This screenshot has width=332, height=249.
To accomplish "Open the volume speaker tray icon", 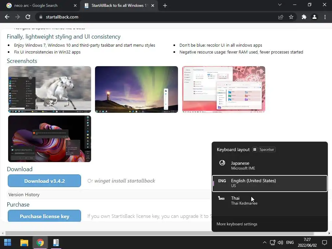I will [280, 243].
